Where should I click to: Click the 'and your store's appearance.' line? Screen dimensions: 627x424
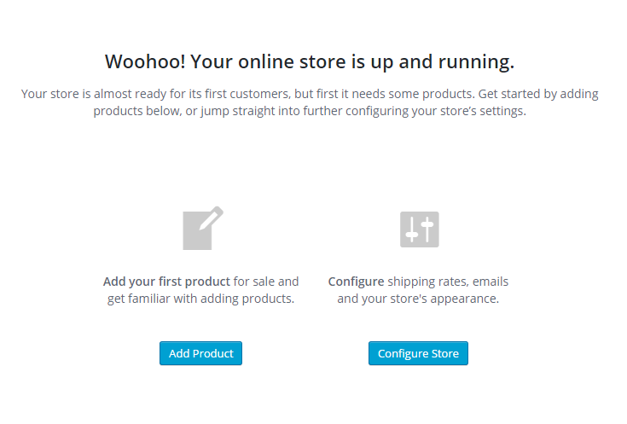pos(418,299)
